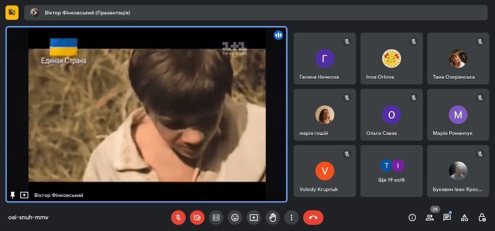
Task: Click muted mic icon on Марія Романчук tile
Action: click(480, 98)
